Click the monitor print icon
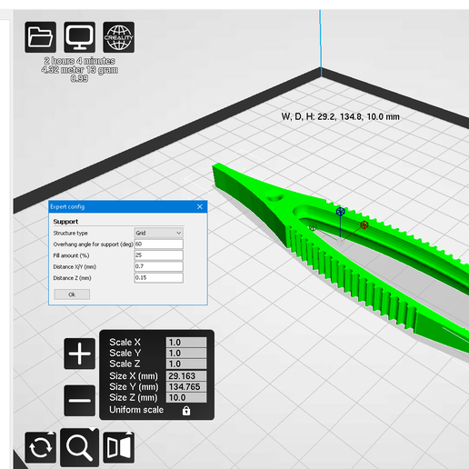The height and width of the screenshot is (469, 469). 80,37
